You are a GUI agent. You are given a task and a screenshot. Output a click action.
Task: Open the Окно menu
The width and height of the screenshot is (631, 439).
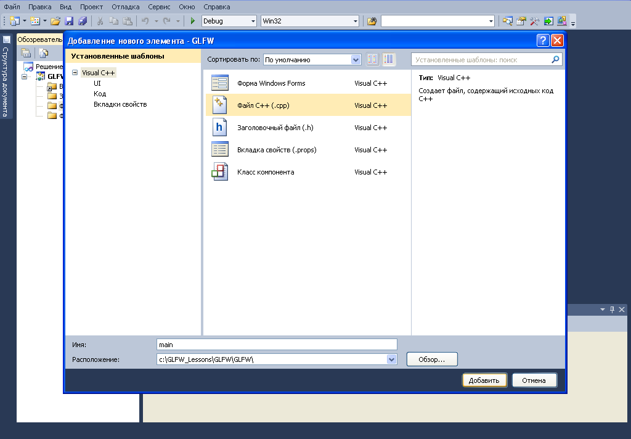pos(187,7)
